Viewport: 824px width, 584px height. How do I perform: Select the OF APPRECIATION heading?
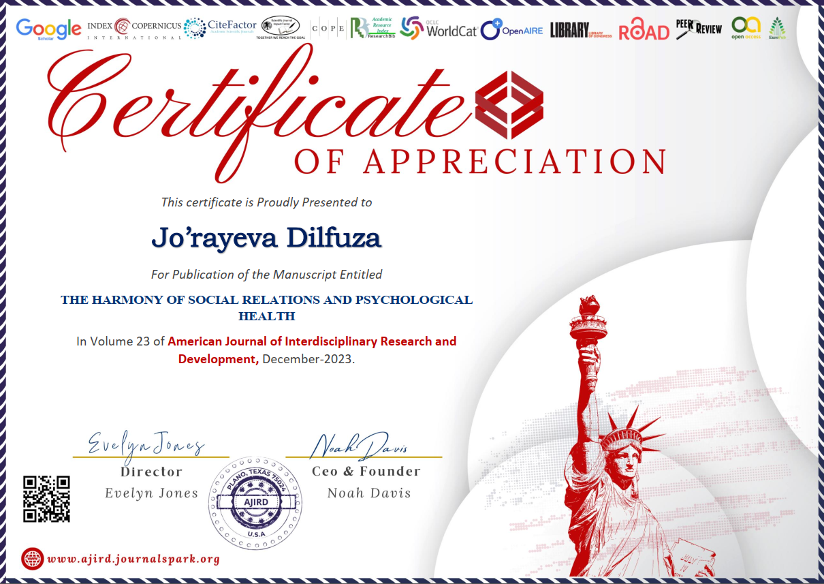(480, 162)
